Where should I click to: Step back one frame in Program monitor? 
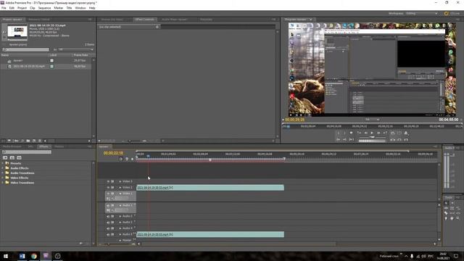(365, 133)
